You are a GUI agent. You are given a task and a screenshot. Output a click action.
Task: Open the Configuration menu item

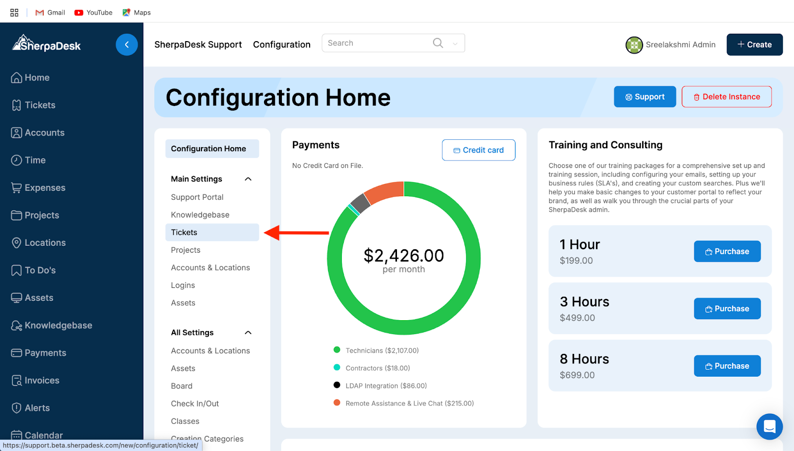click(281, 45)
